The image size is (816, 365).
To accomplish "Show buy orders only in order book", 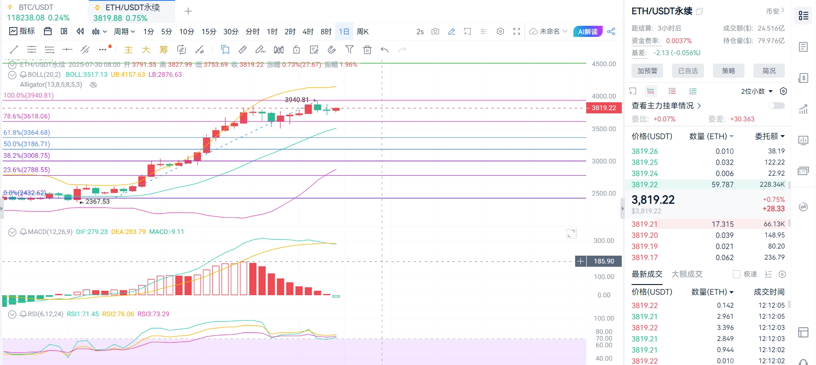I will pos(693,91).
